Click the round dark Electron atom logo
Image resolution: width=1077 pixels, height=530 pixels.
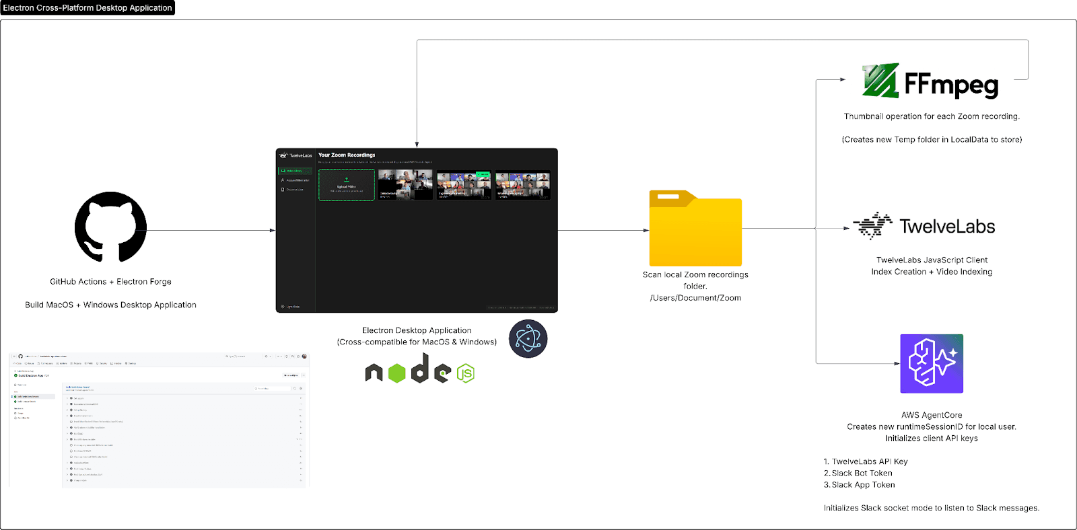click(528, 338)
